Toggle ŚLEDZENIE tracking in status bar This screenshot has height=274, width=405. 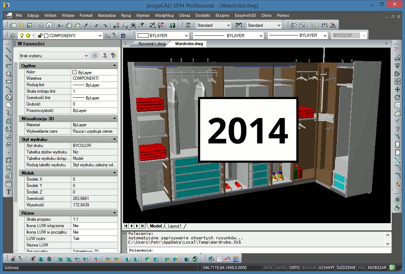tap(346, 268)
